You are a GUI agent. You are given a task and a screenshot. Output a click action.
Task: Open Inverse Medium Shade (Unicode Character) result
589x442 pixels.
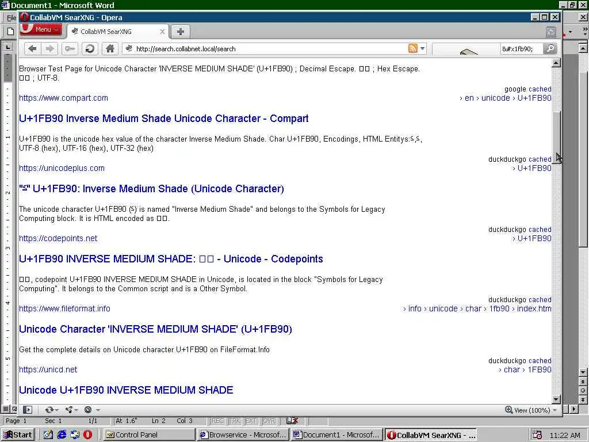coord(151,188)
